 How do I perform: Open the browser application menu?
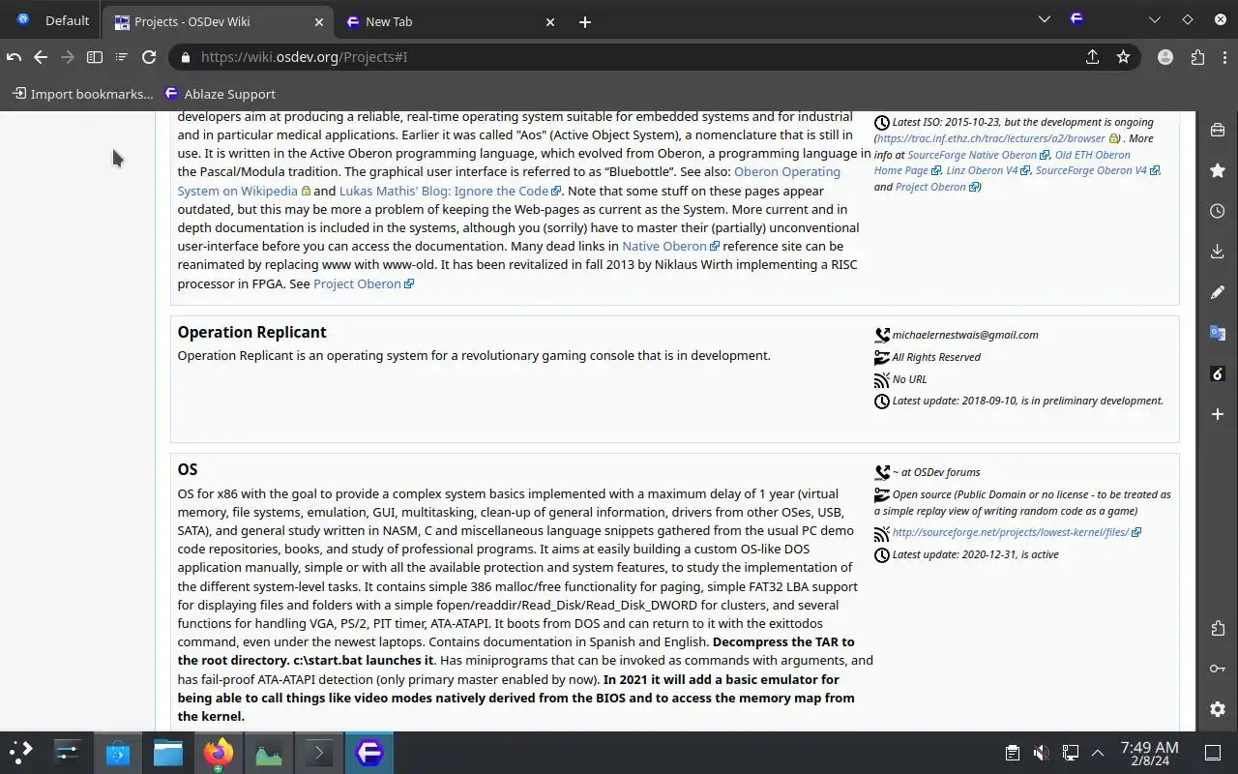click(1223, 57)
